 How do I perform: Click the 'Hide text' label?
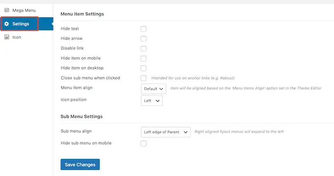(x=70, y=28)
